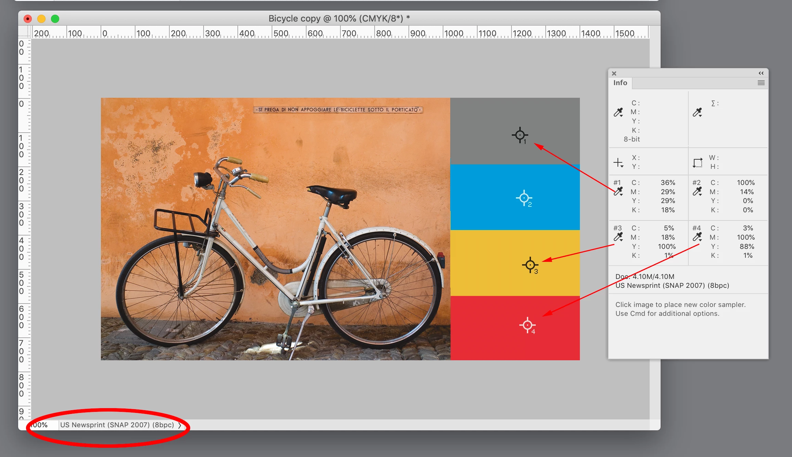Click color sampler marker 2 on blue swatch
792x457 pixels.
[x=524, y=198]
